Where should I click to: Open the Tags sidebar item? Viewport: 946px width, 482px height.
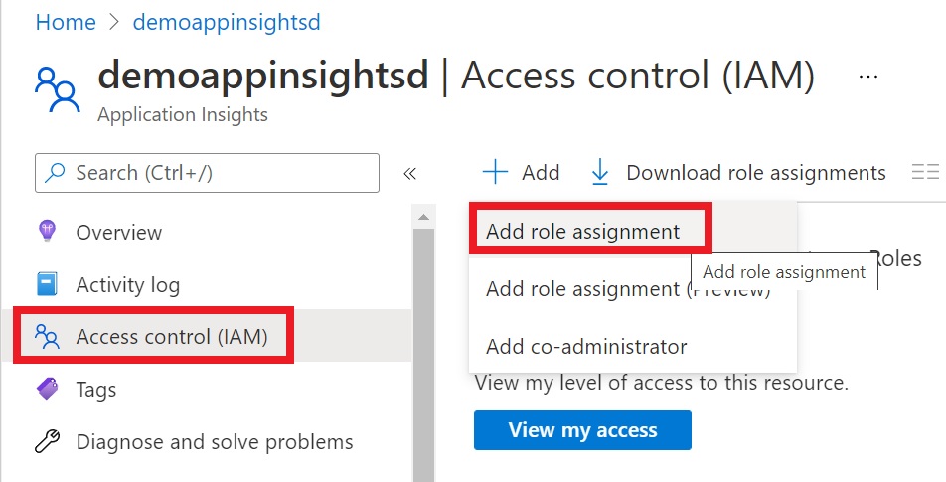coord(96,389)
